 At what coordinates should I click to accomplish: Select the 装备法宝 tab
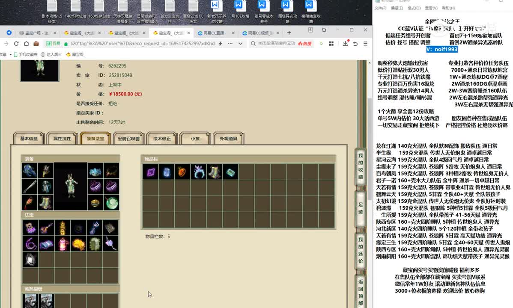coord(95,139)
